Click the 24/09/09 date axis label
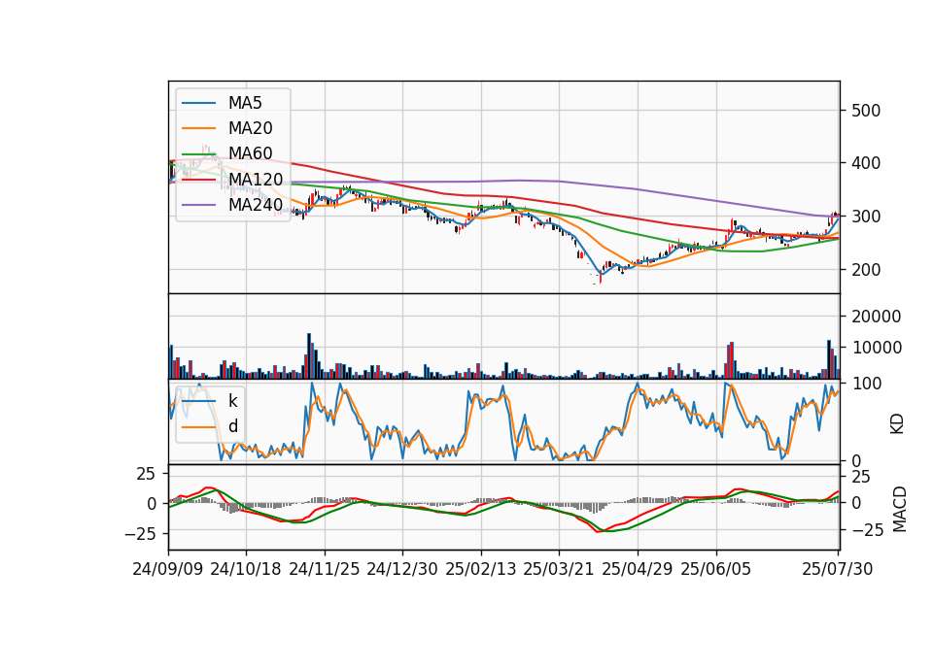Screen dimensions: 933x670 (x=168, y=569)
